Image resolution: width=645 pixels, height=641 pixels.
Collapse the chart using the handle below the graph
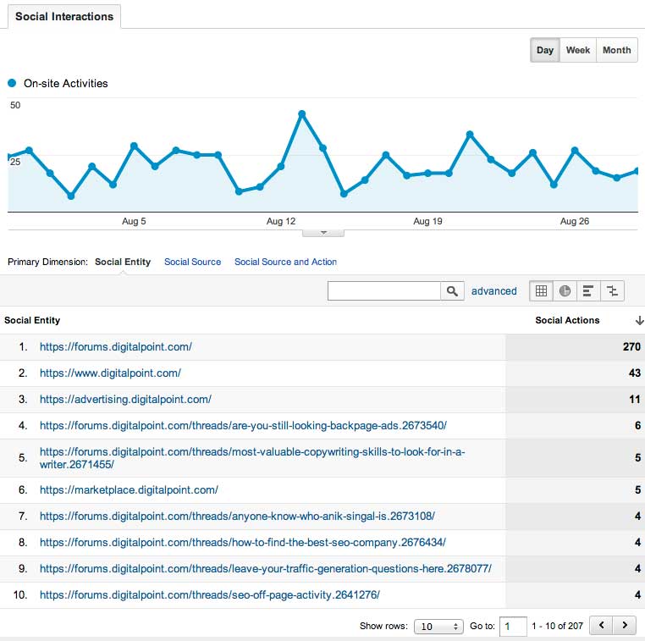tap(323, 232)
